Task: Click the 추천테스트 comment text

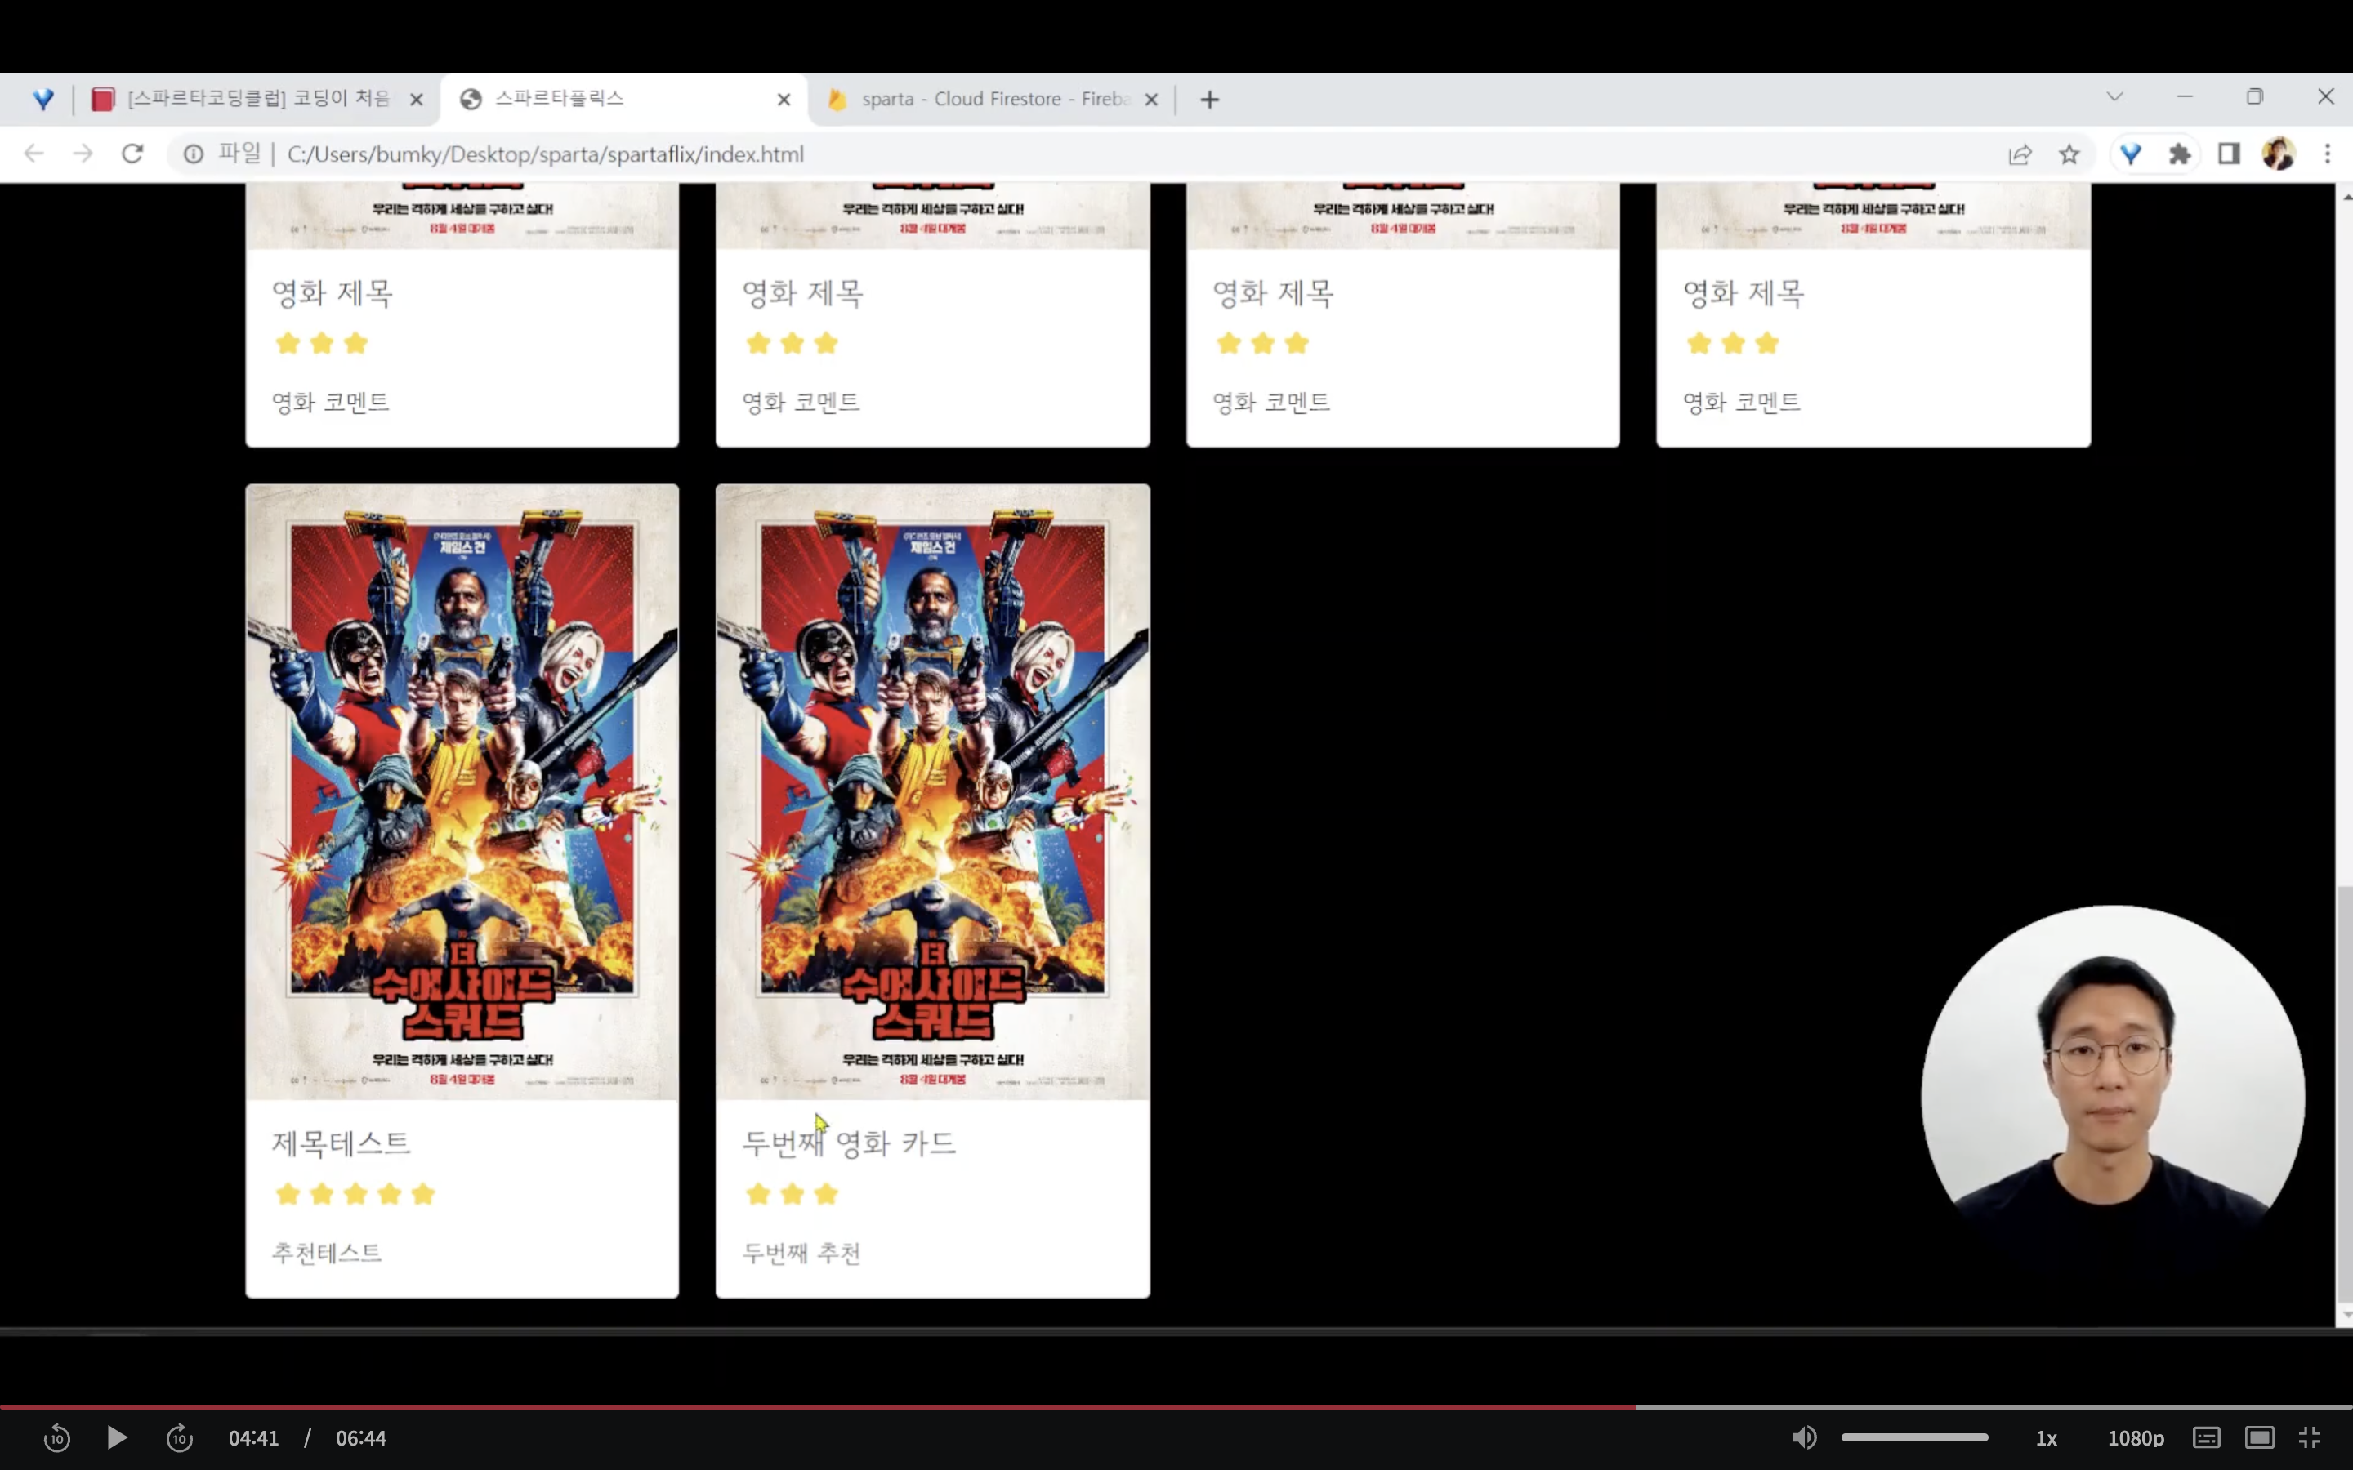Action: tap(327, 1252)
